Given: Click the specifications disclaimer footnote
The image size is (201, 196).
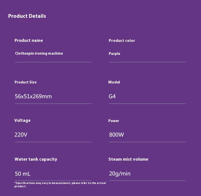Looking at the screenshot, I should pos(60,184).
